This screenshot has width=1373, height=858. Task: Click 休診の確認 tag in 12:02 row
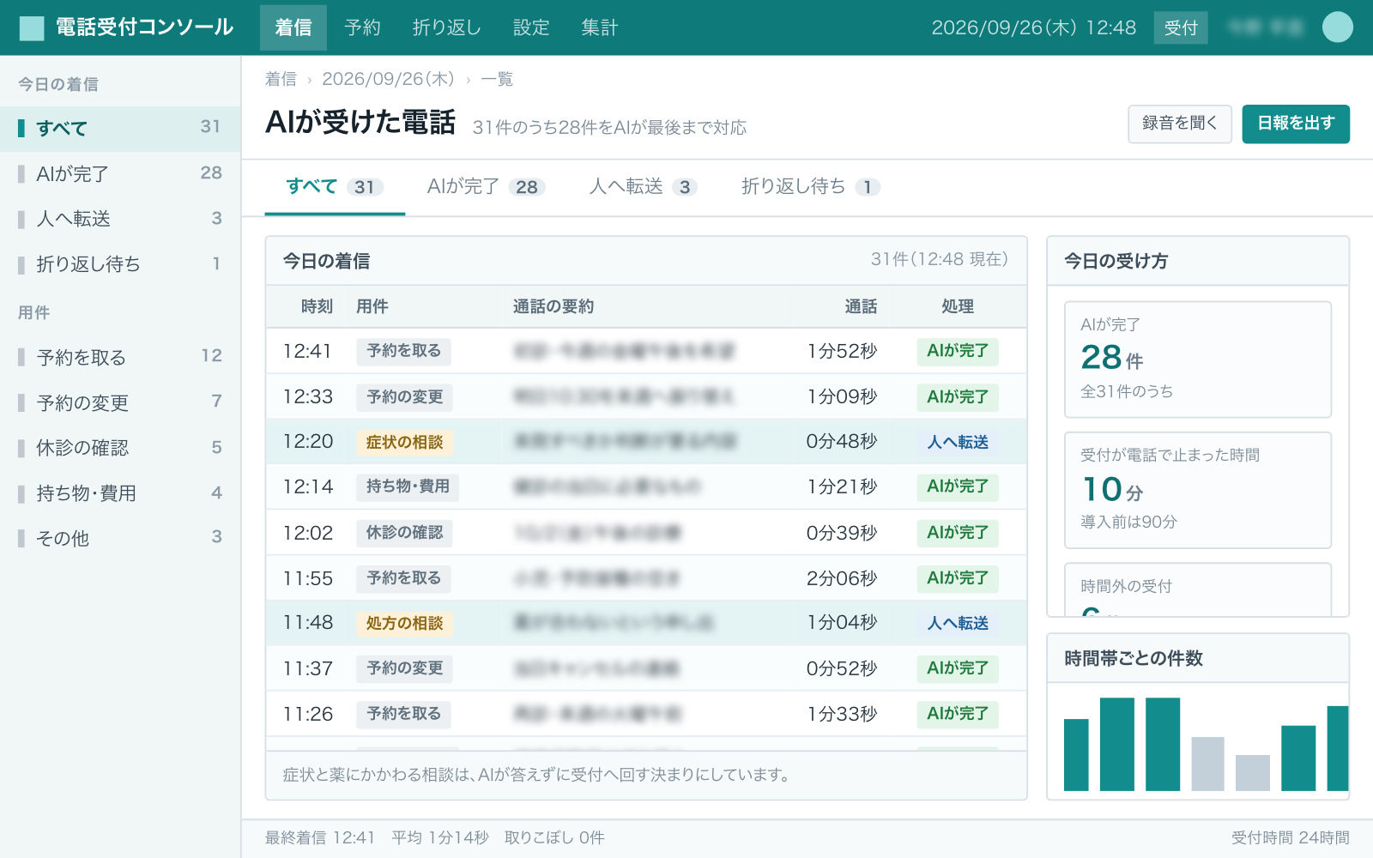(x=404, y=533)
